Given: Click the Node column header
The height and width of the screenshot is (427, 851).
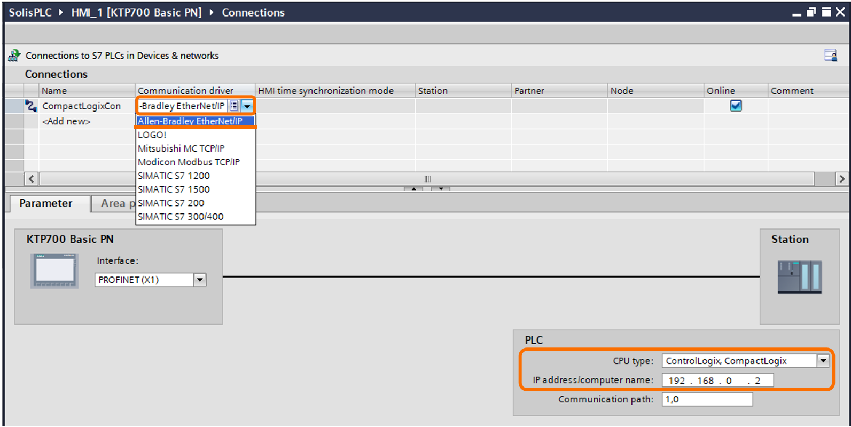Looking at the screenshot, I should (655, 91).
